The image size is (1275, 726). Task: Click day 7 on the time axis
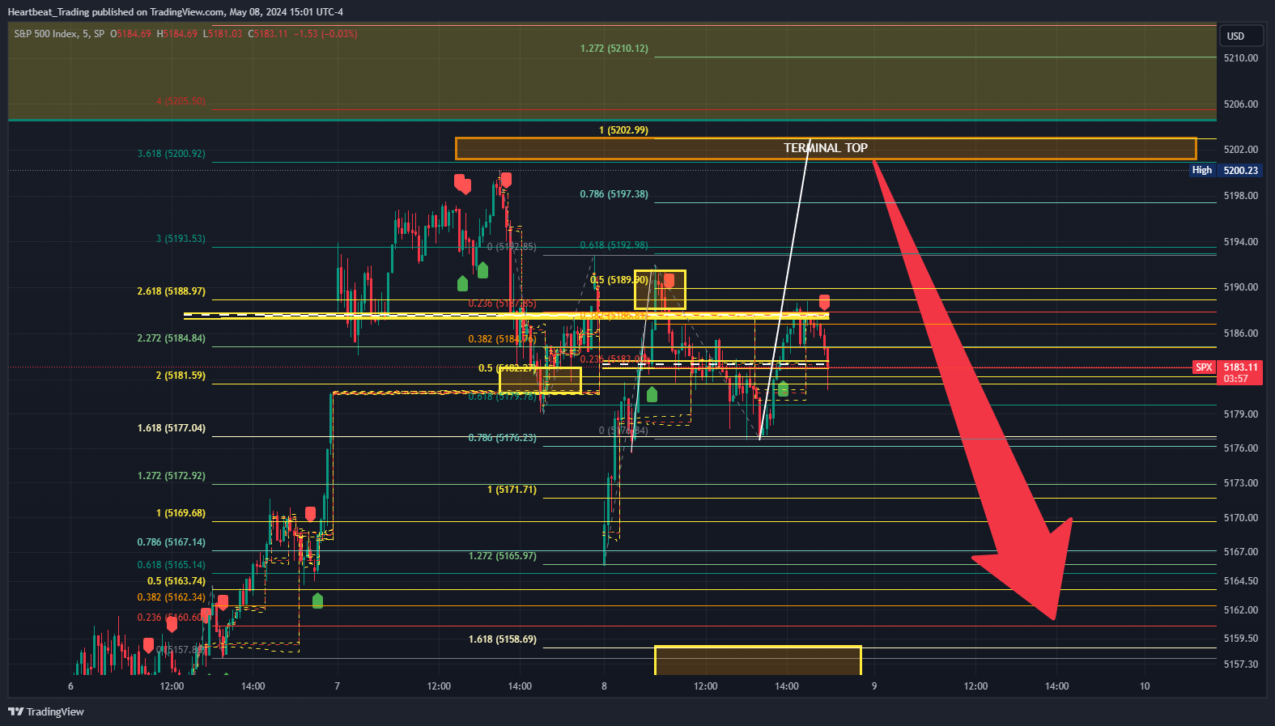click(338, 686)
